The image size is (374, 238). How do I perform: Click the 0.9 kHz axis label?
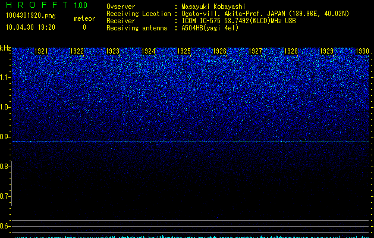pyautogui.click(x=5, y=137)
